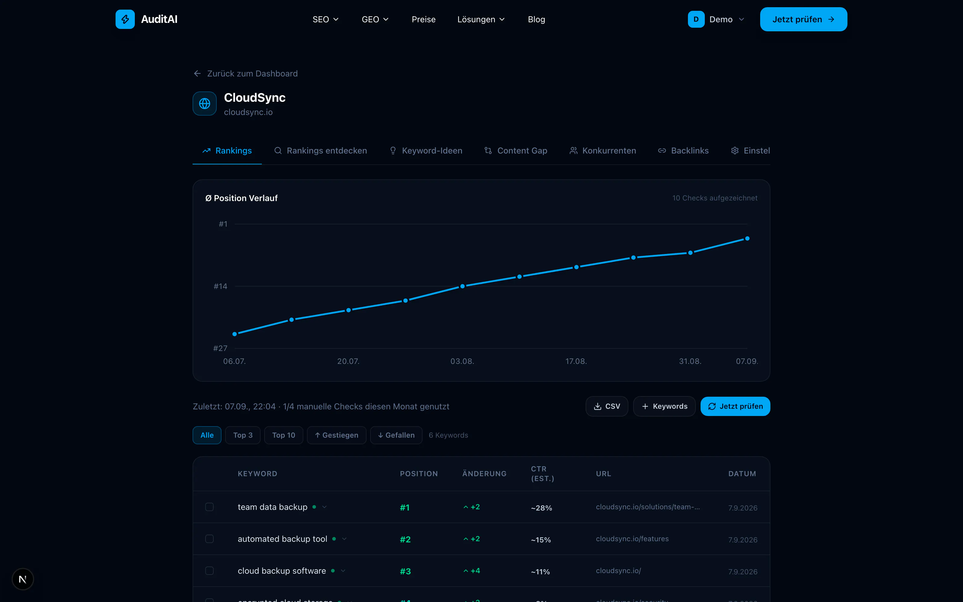Open the Blog link

point(536,19)
